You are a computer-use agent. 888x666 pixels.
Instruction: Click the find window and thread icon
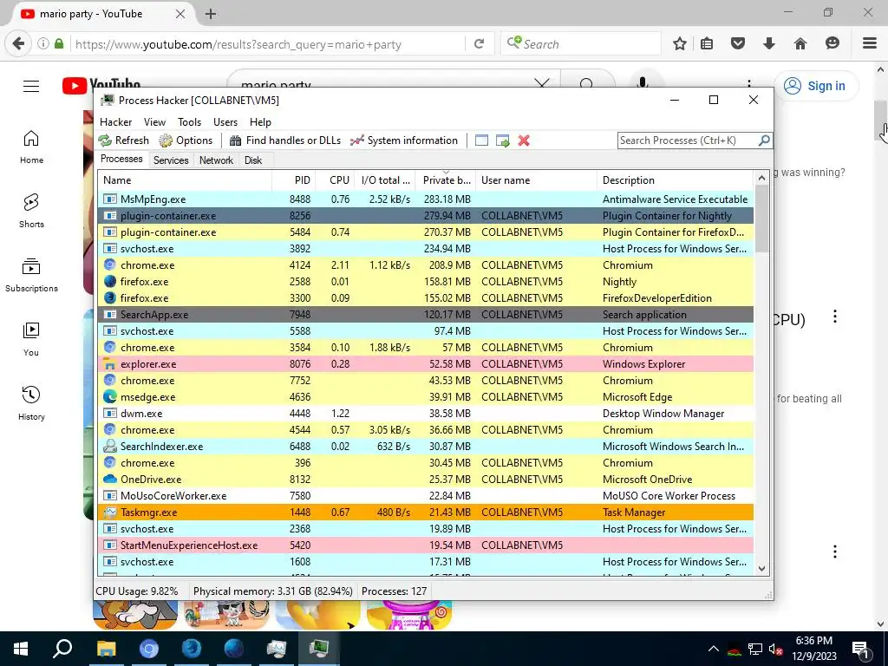(x=502, y=140)
